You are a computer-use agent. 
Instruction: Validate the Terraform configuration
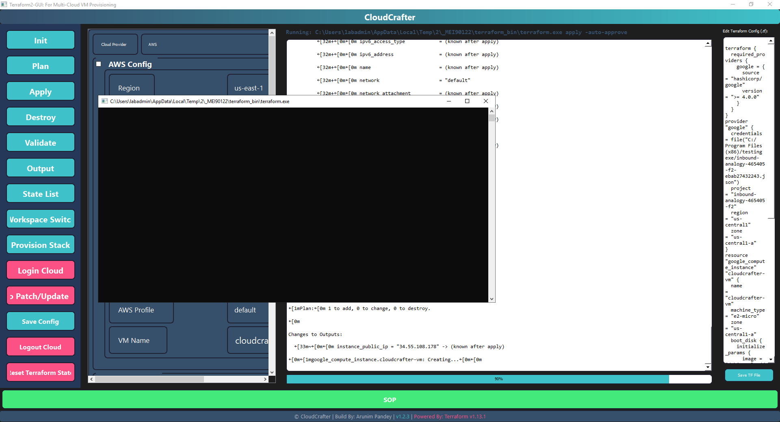[40, 142]
